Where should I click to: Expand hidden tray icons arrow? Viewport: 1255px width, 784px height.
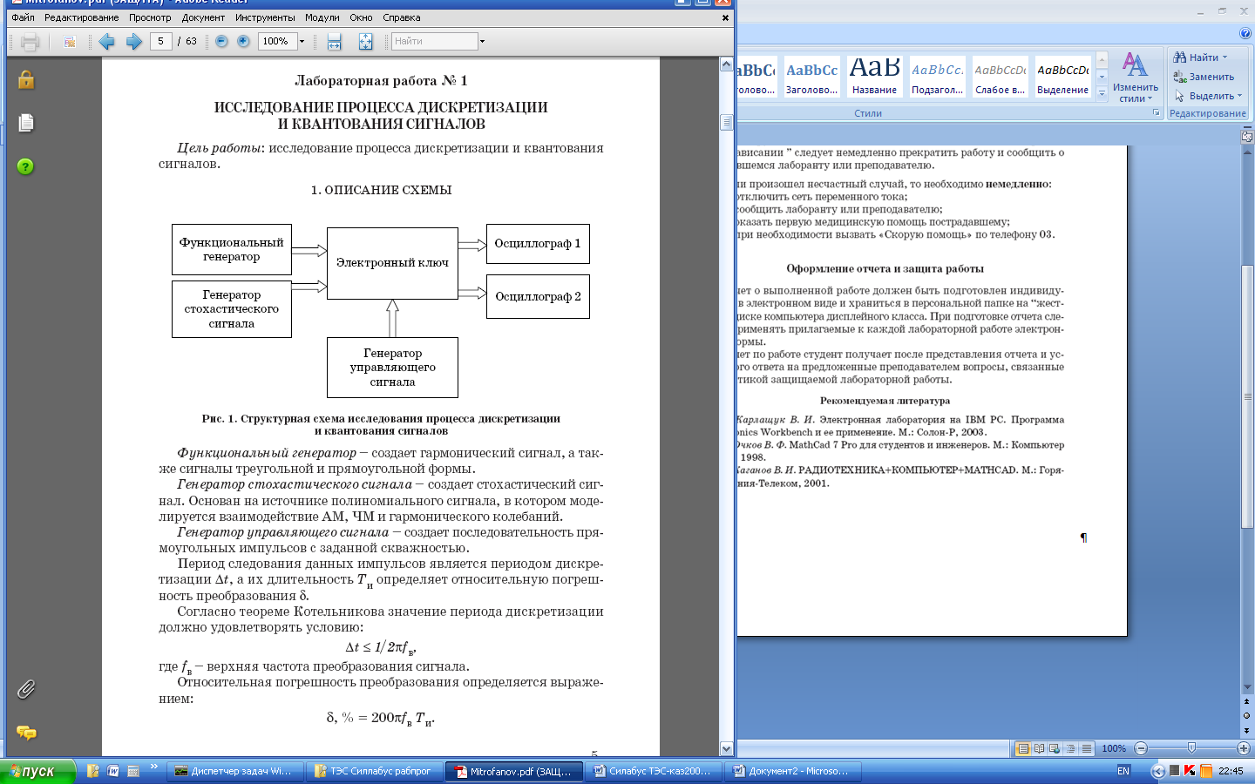click(x=1157, y=771)
